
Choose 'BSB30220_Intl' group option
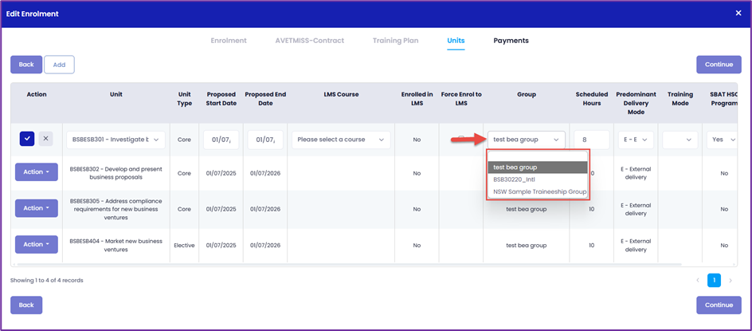click(537, 179)
